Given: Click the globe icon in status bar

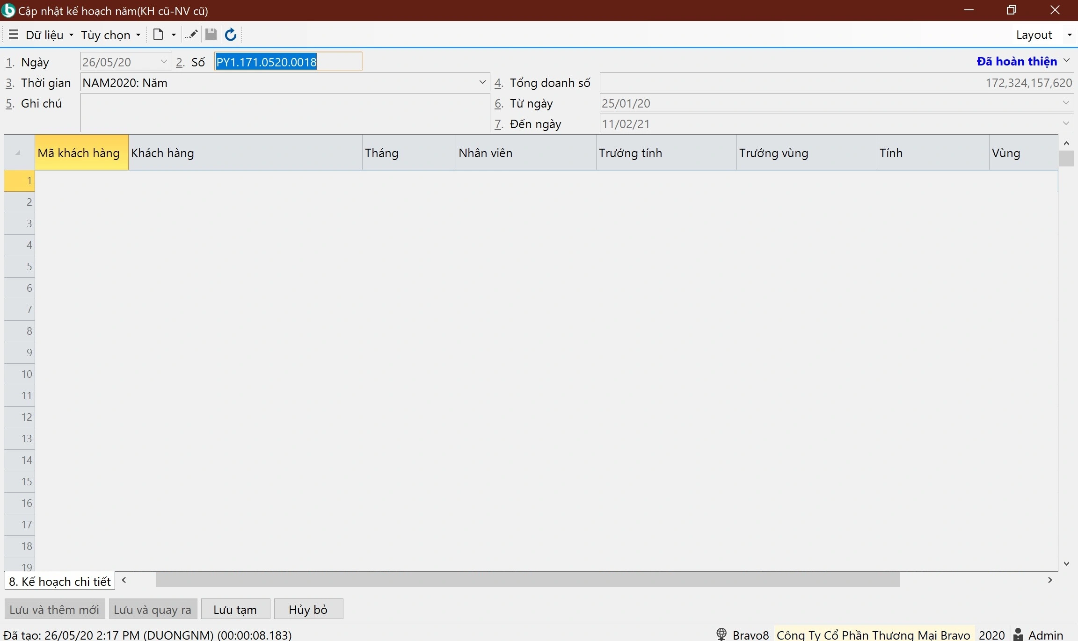Looking at the screenshot, I should [x=721, y=634].
